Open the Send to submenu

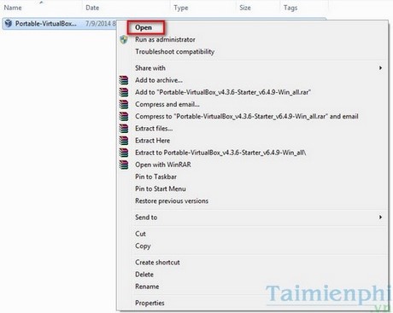[146, 217]
